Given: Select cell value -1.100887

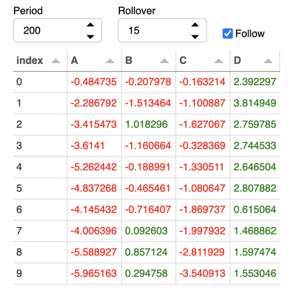Looking at the screenshot, I should [x=203, y=103].
